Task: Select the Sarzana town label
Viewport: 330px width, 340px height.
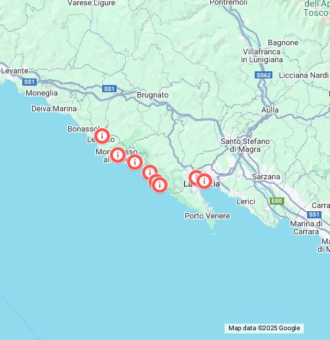Action: 266,177
